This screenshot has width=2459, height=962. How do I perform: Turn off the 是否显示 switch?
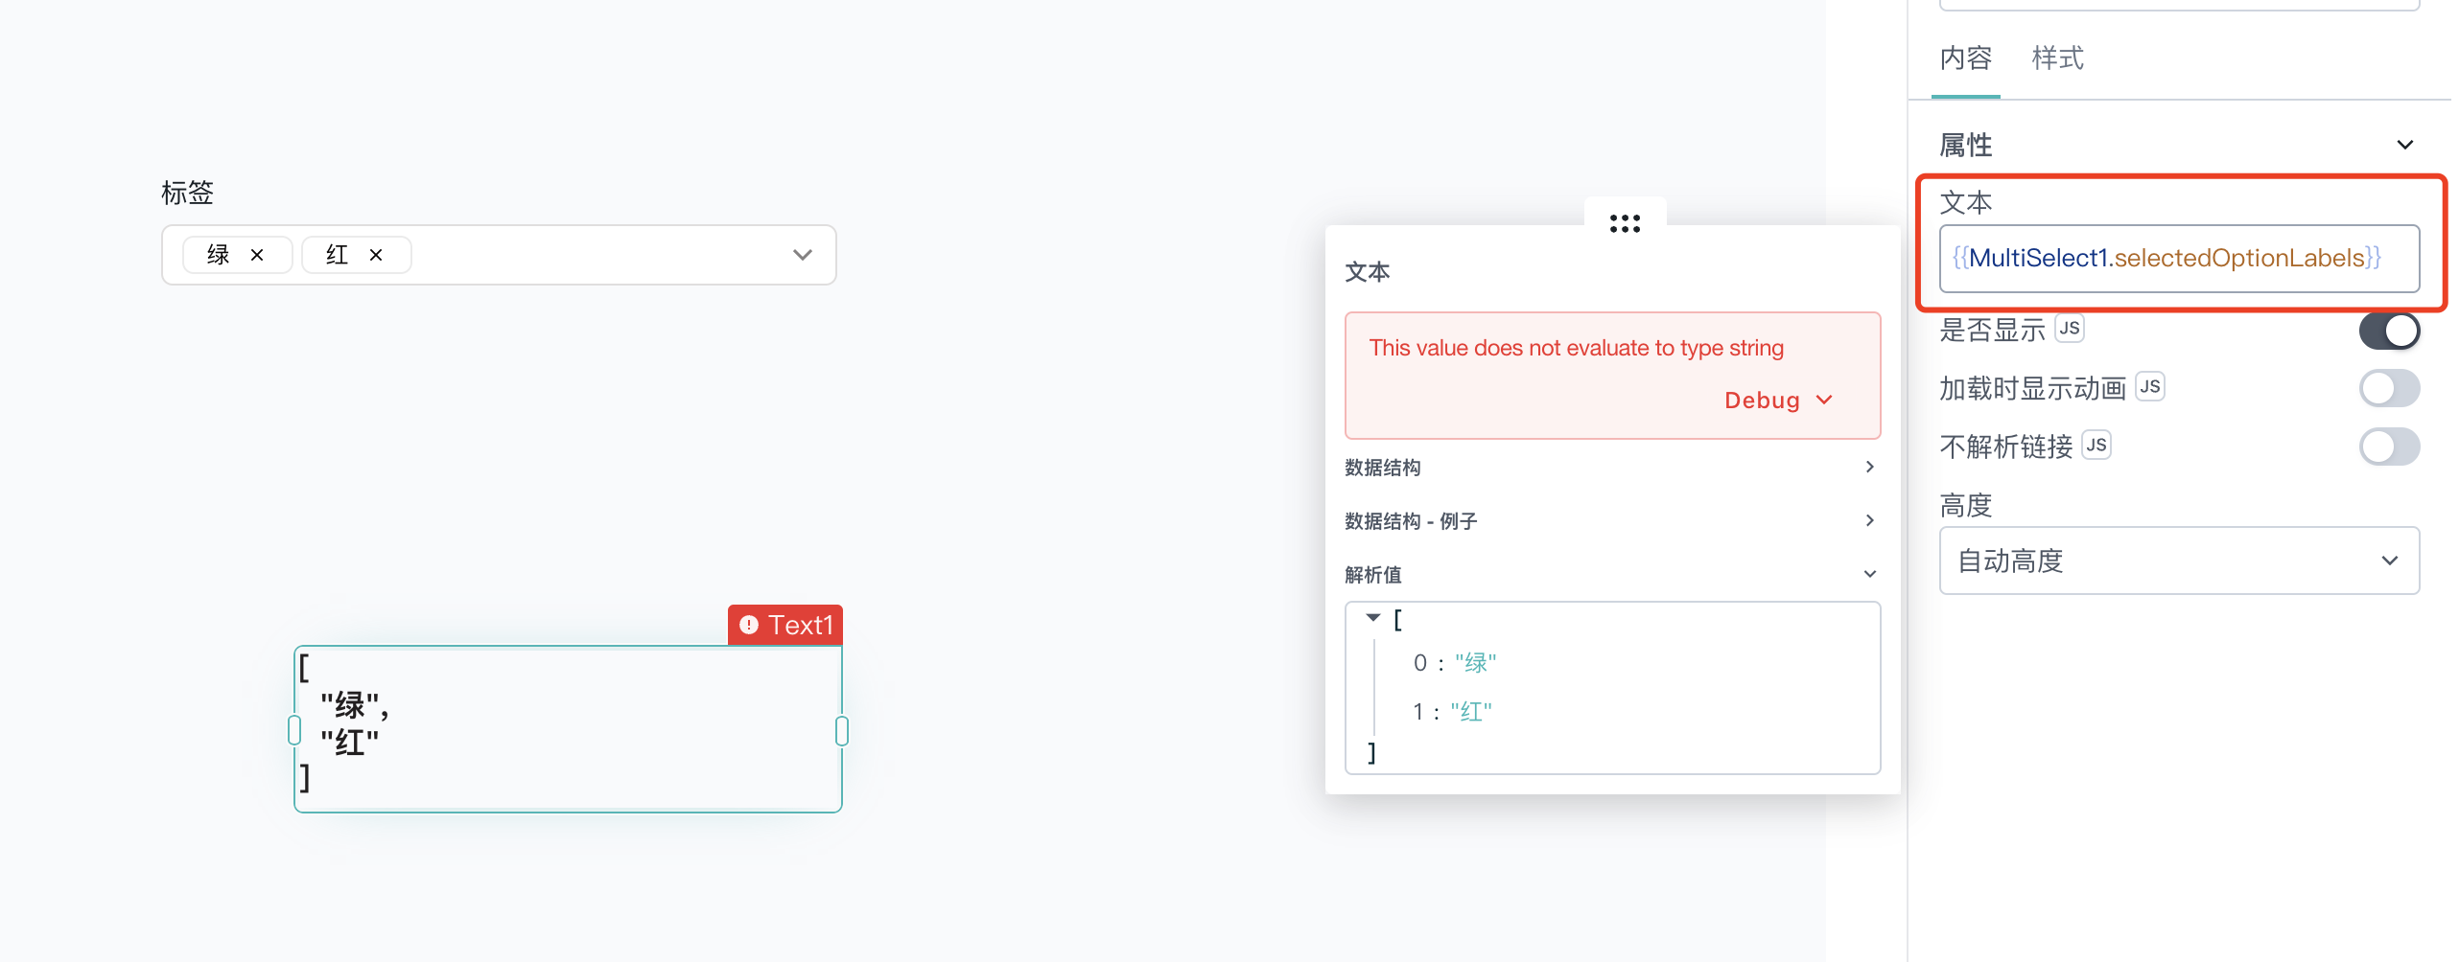coord(2389,331)
